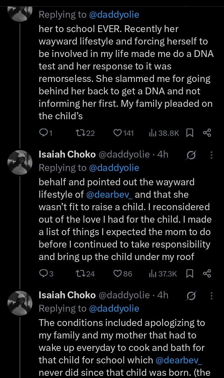Open @daddyolie link in top reply line
The image size is (224, 378).
pos(114,14)
